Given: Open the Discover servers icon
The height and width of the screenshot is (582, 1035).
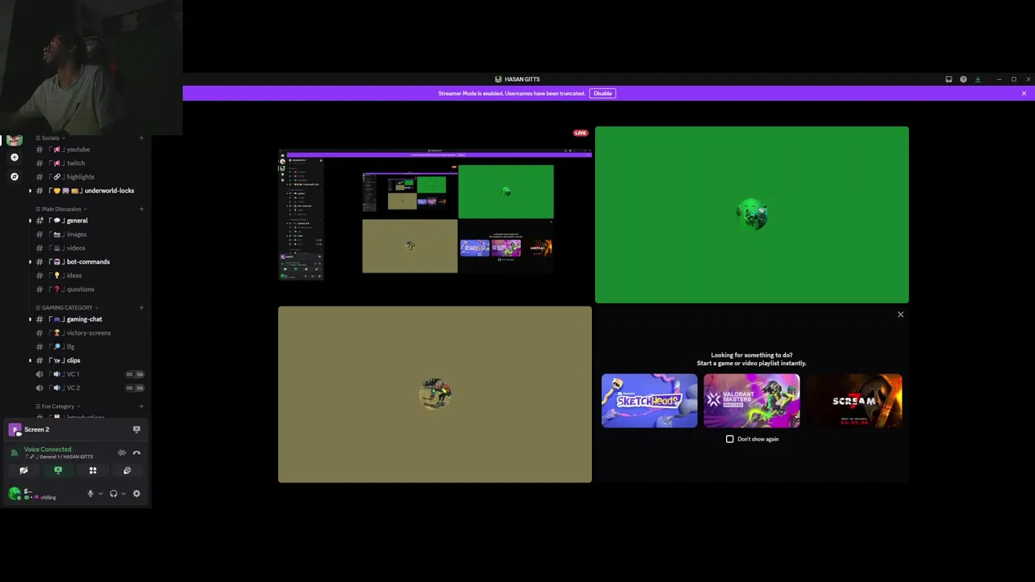Looking at the screenshot, I should pos(14,176).
